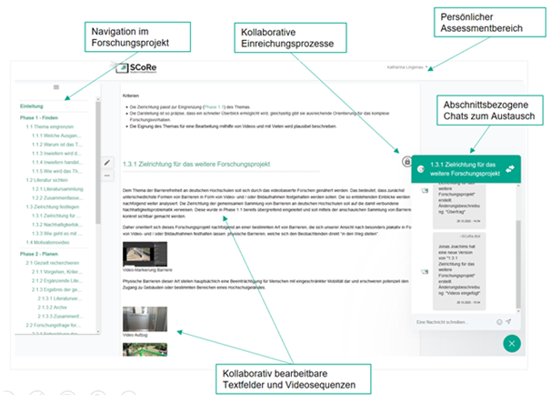Viewport: 551px width, 403px height.
Task: Open '1.2.1 Literatursammlung' navigation entry
Action: (x=57, y=189)
